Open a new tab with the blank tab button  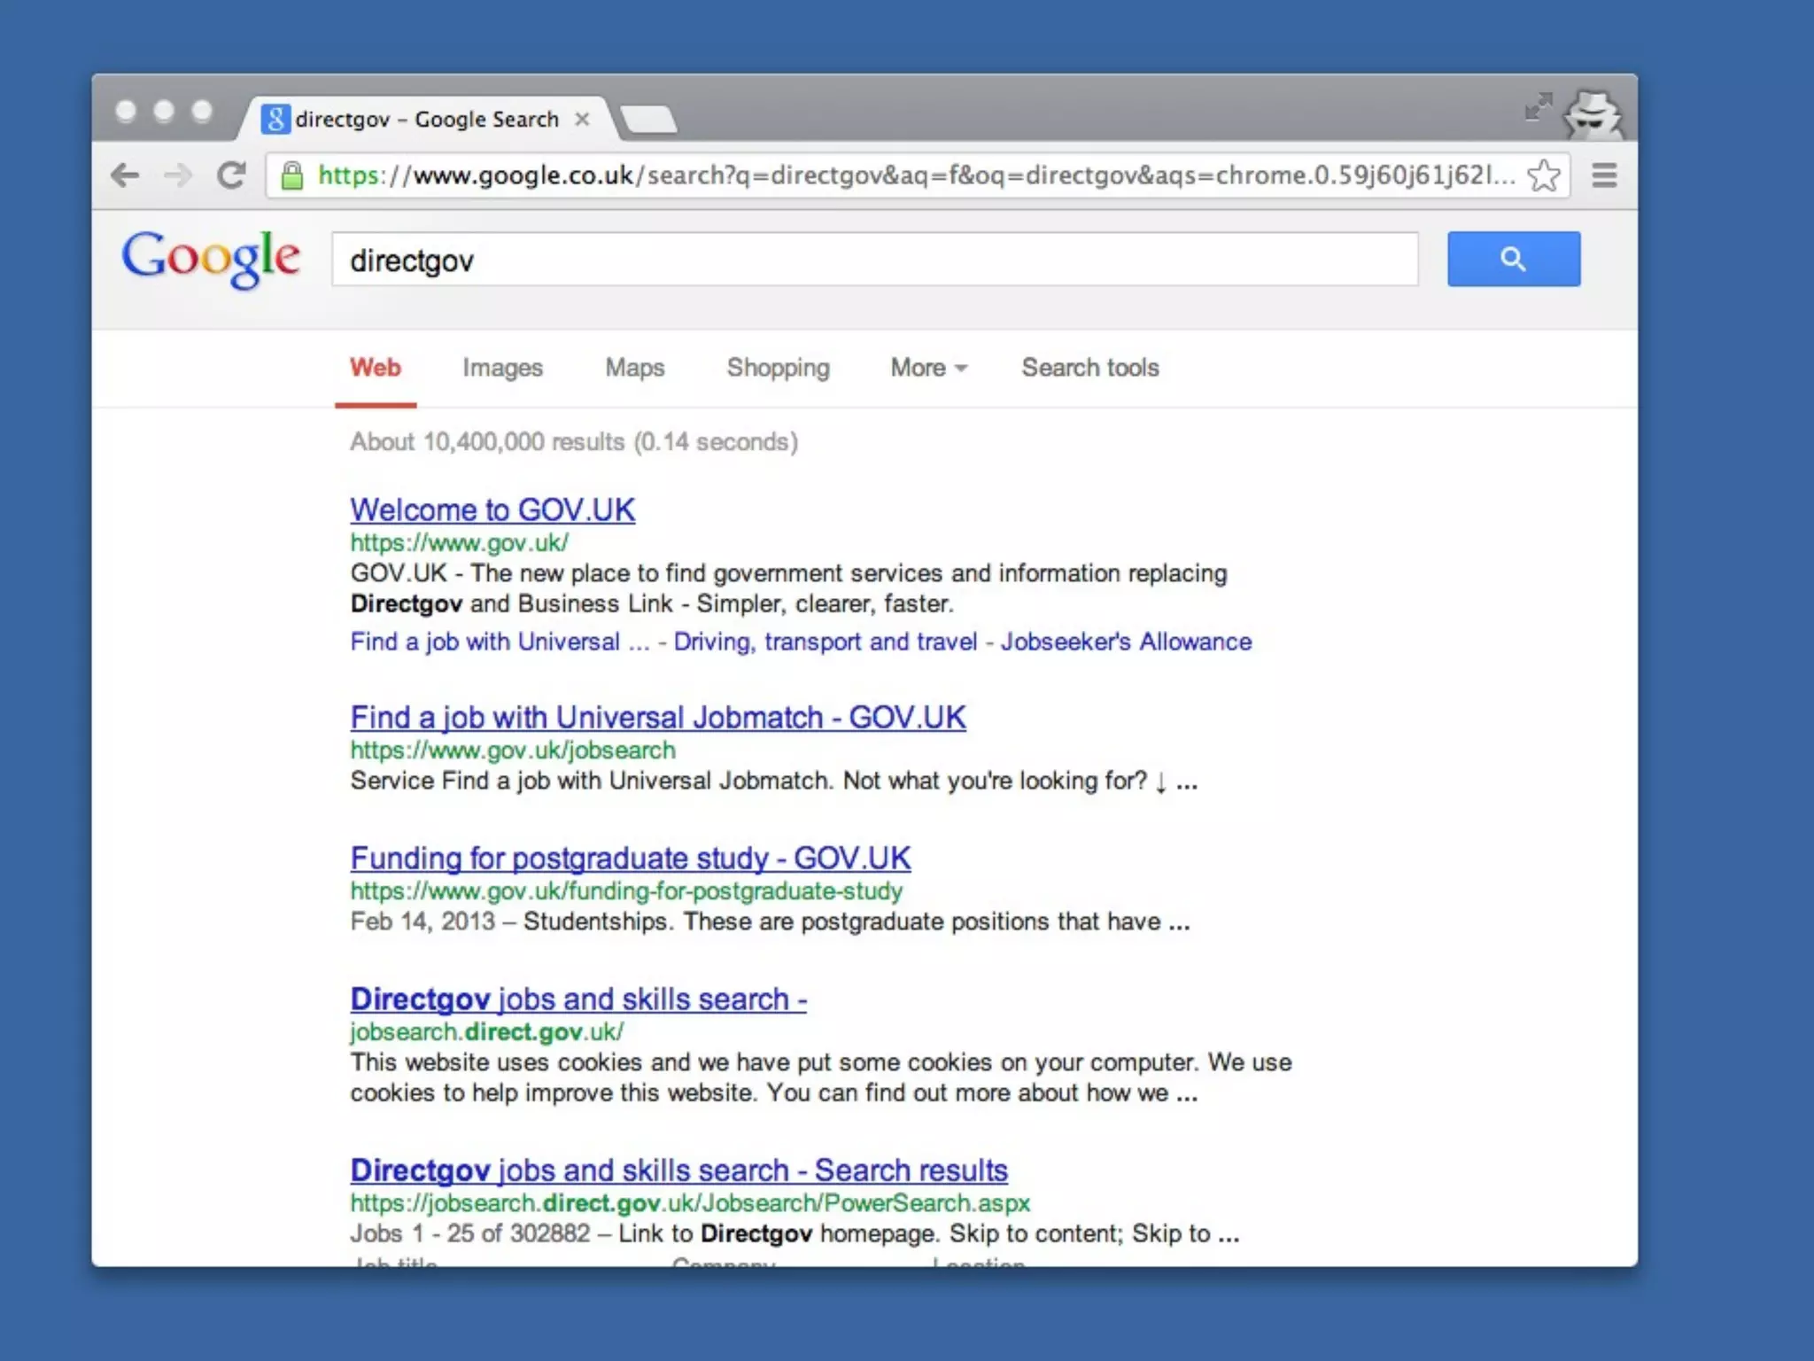(649, 119)
